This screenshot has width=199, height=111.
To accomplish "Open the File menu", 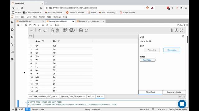I will point(17,17).
